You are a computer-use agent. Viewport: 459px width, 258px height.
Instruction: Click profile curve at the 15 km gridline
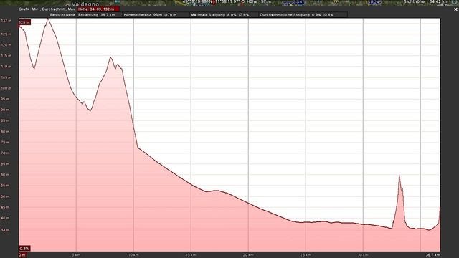[x=191, y=184]
